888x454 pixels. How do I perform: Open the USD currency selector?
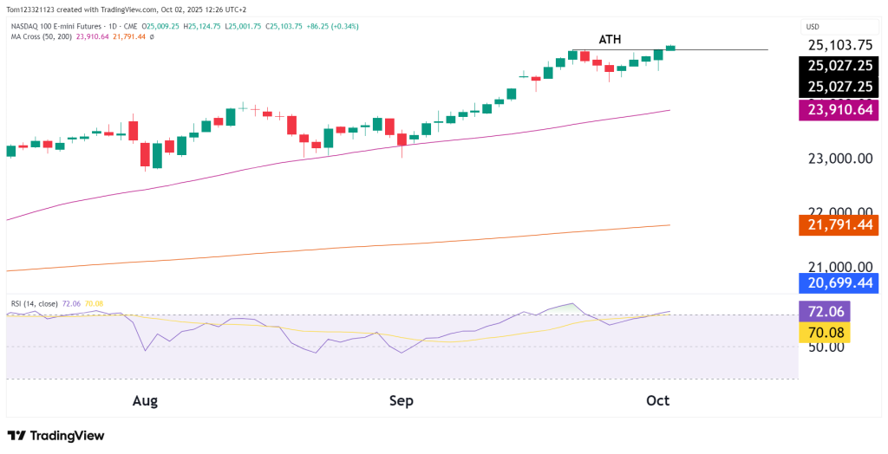click(813, 26)
